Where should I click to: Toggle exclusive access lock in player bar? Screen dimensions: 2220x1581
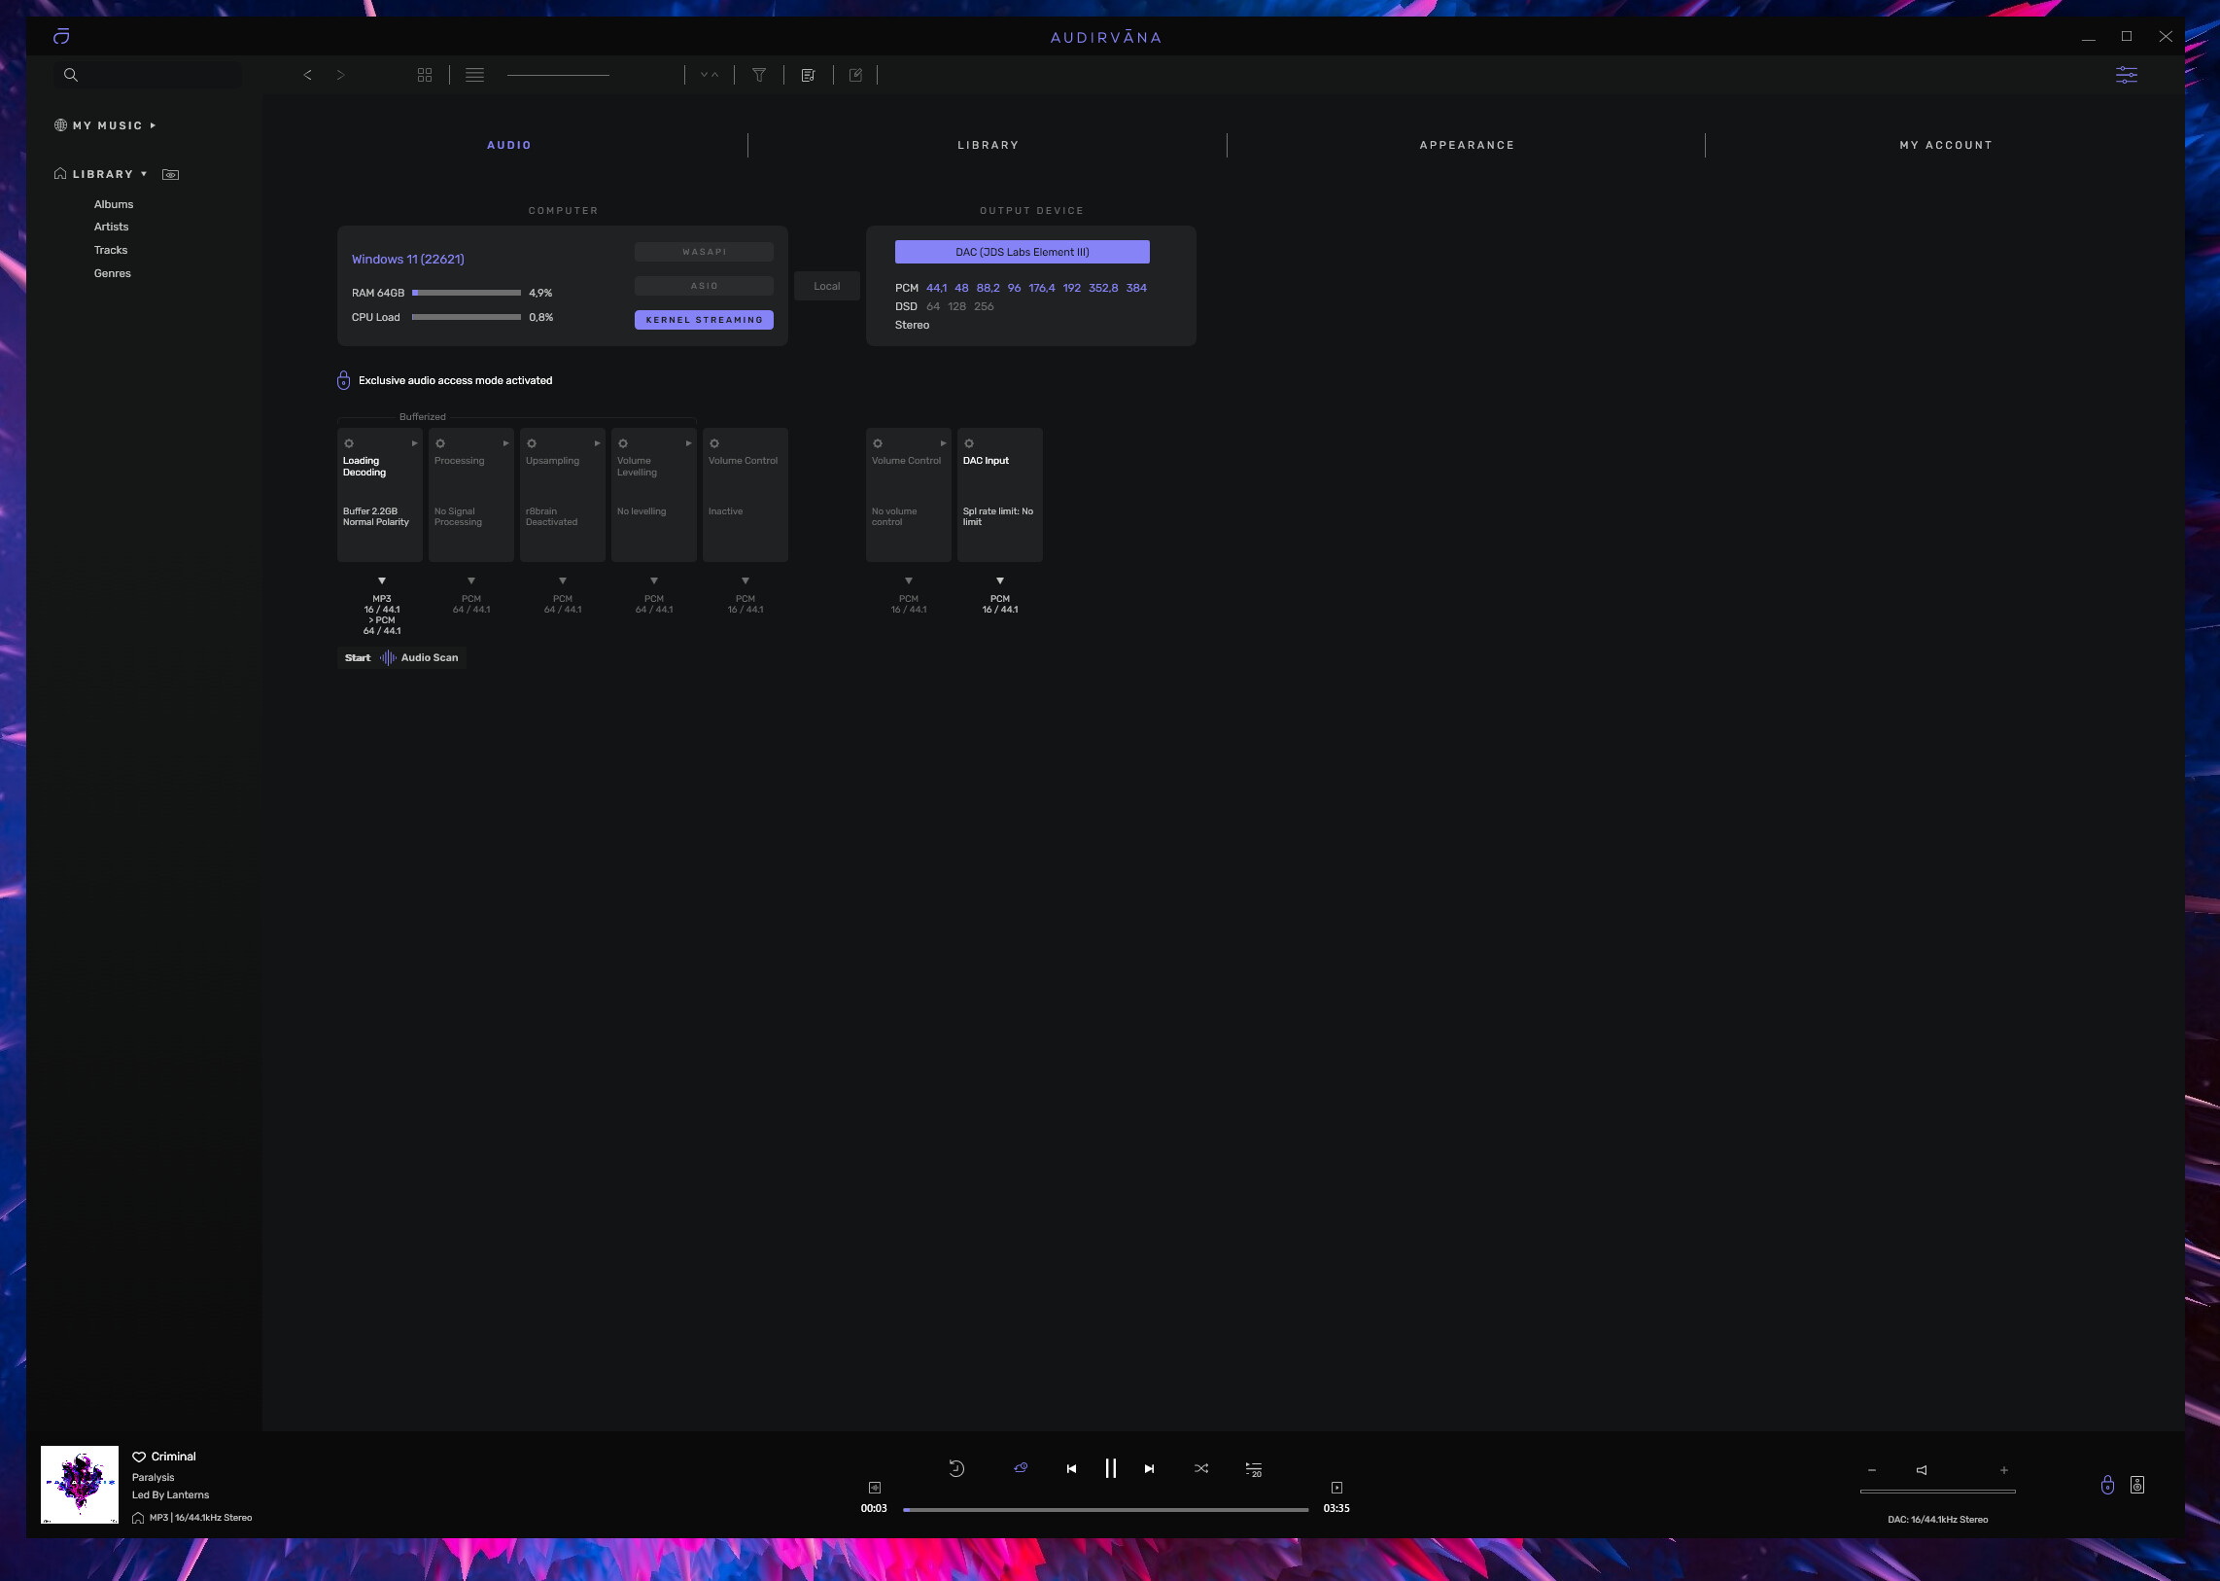click(x=2107, y=1485)
